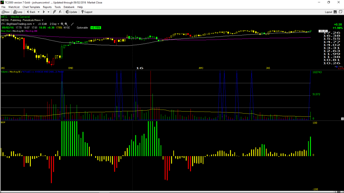344x193 pixels.
Task: Click the Volume legend label
Action: (x=4, y=72)
